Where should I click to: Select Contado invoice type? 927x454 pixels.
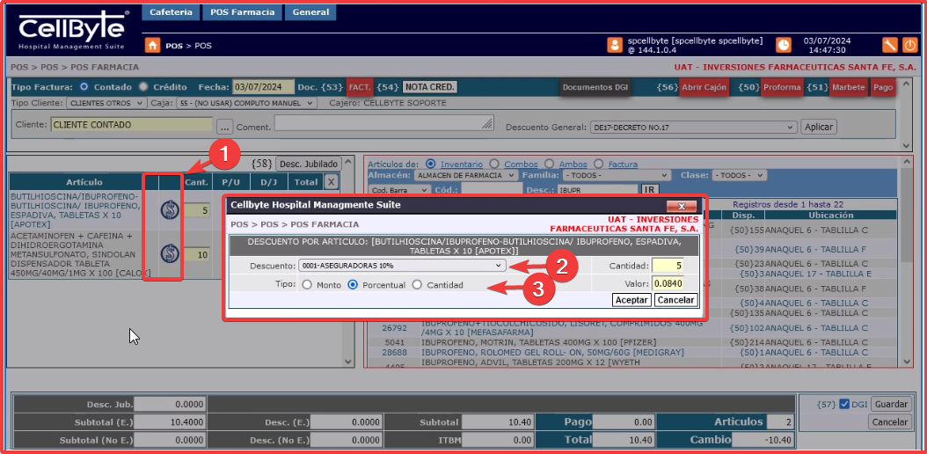tap(84, 87)
